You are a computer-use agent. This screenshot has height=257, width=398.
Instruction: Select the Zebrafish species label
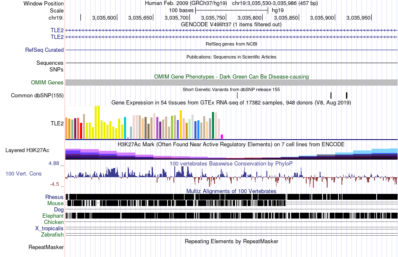click(x=52, y=235)
